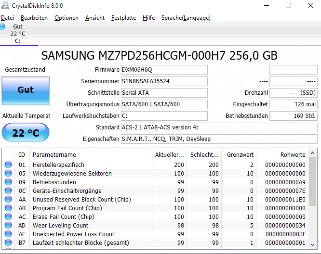Select Wiederzugewiesene Sektoren parameter name
Image resolution: width=321 pixels, height=254 pixels.
(72, 174)
